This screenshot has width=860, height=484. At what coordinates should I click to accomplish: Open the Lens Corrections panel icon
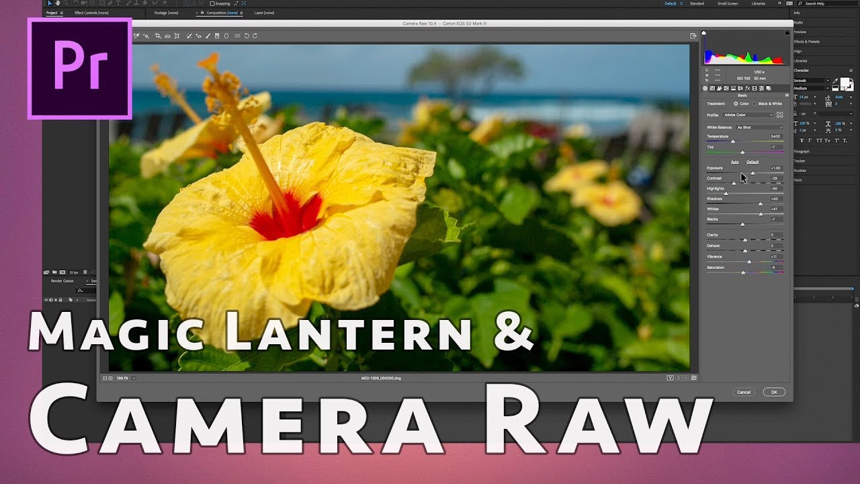point(740,88)
